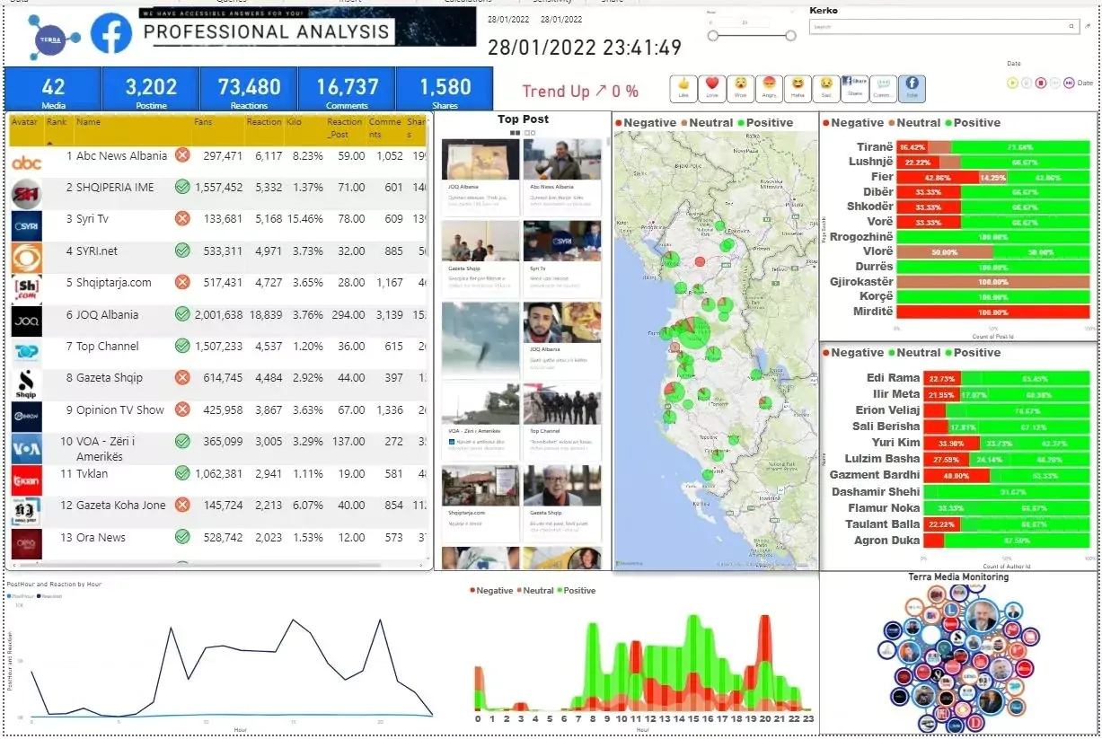Viewport: 1102px width, 739px height.
Task: Click the [Sh].com avatar logo in table
Action: 26,289
